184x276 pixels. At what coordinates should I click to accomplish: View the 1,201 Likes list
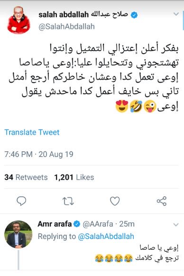click(x=74, y=177)
